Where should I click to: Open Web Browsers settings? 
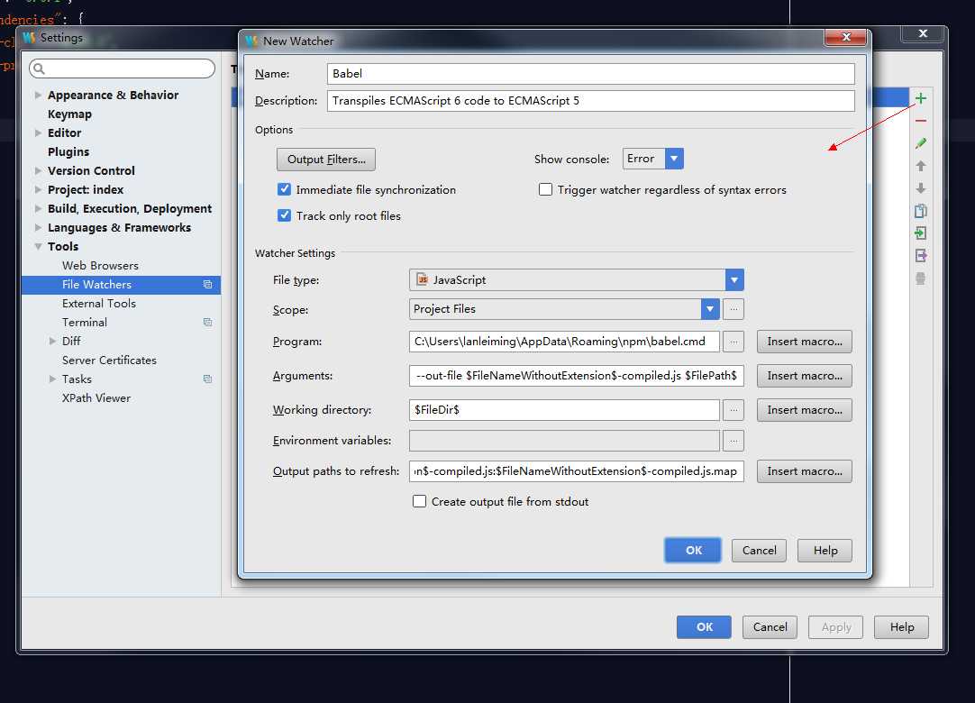100,266
